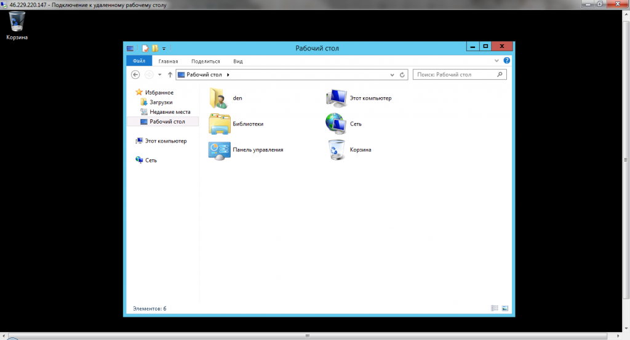The width and height of the screenshot is (630, 340).
Task: Switch to the Поделиться ribbon tab
Action: 205,61
